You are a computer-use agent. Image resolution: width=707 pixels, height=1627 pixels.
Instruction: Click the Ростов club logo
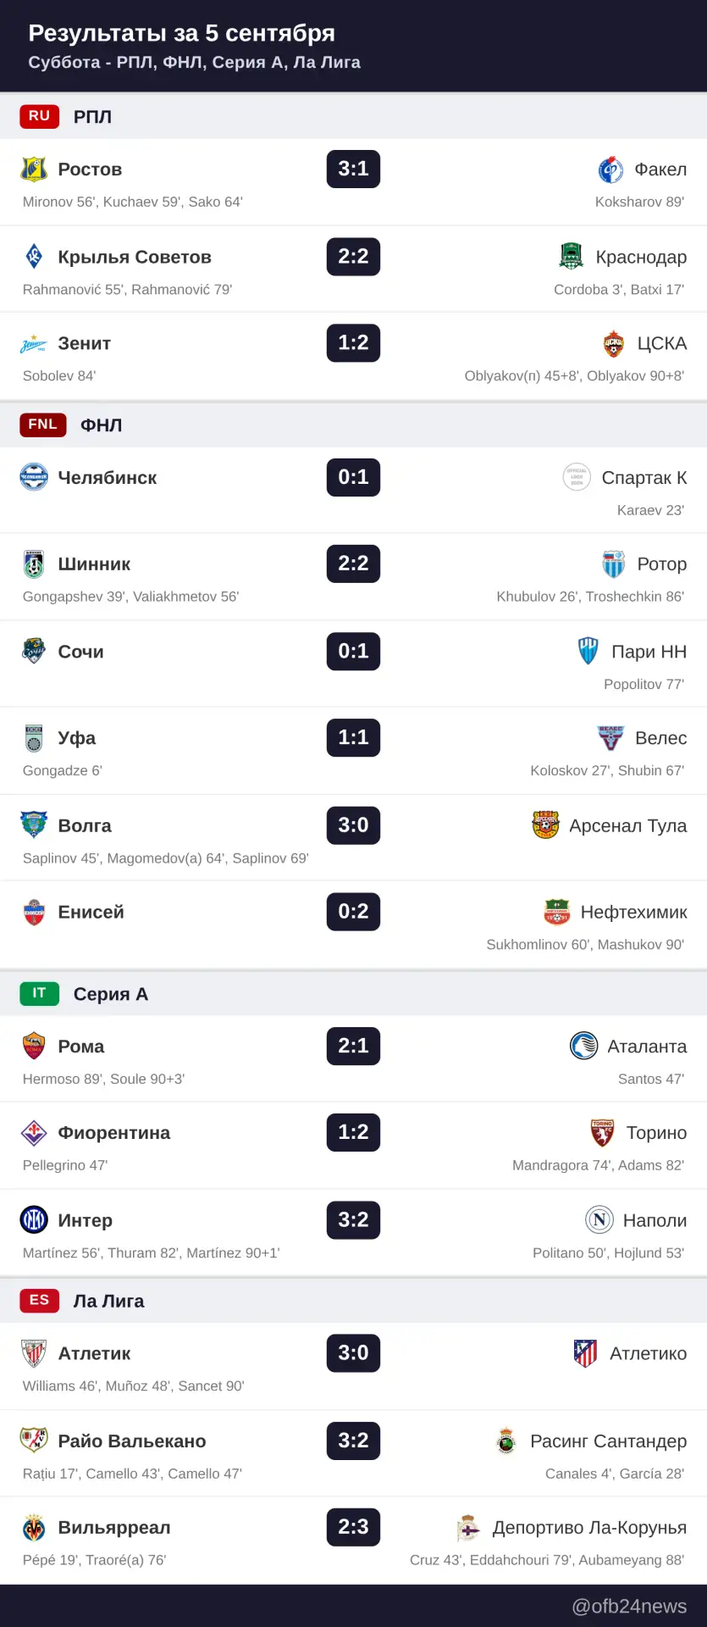(34, 169)
